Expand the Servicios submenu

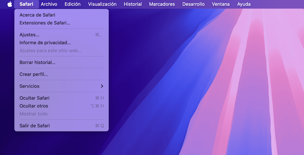(x=61, y=86)
